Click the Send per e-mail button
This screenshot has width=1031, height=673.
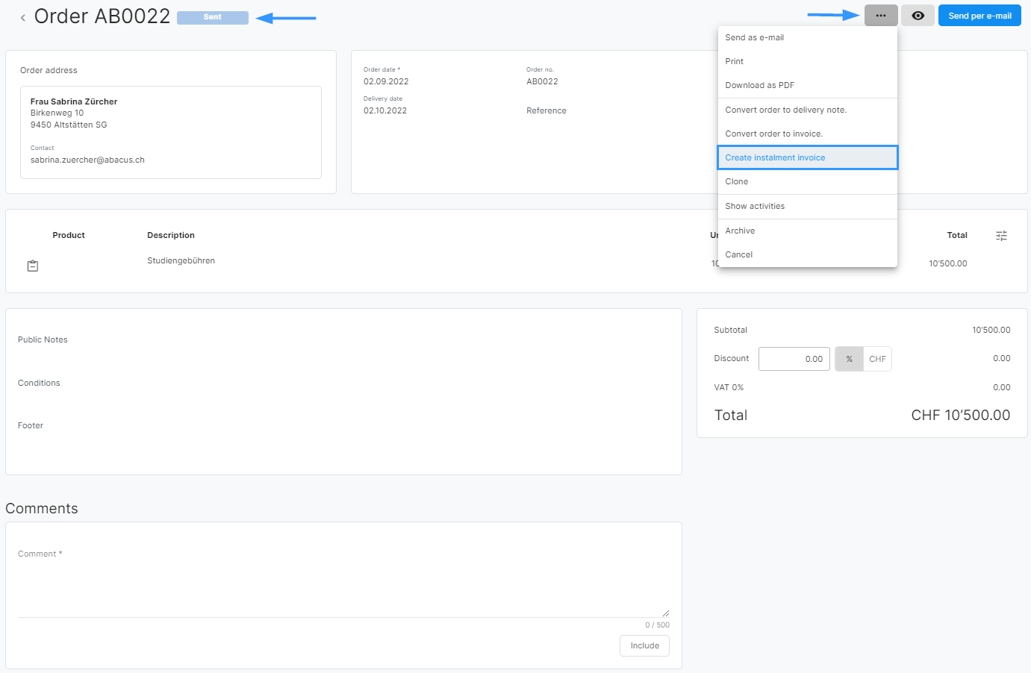click(x=979, y=16)
